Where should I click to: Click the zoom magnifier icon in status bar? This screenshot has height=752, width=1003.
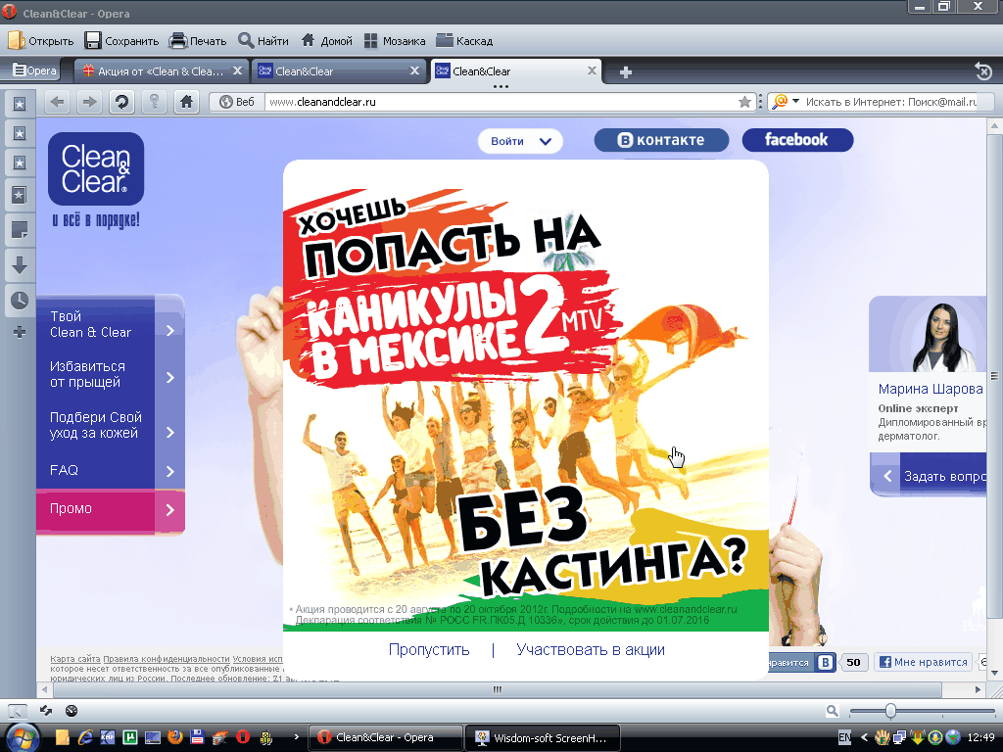[832, 711]
